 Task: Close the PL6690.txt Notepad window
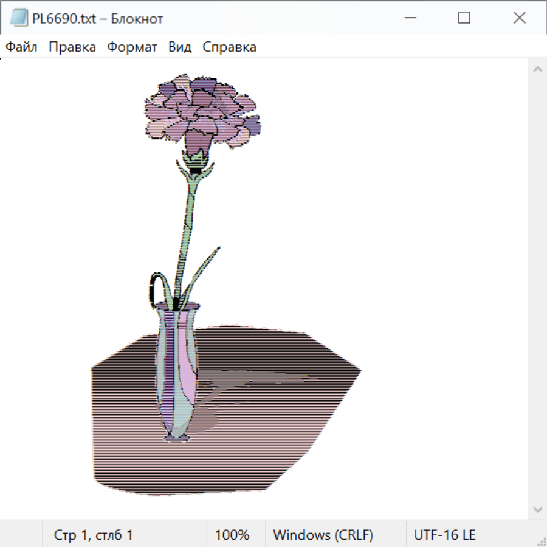coord(519,18)
